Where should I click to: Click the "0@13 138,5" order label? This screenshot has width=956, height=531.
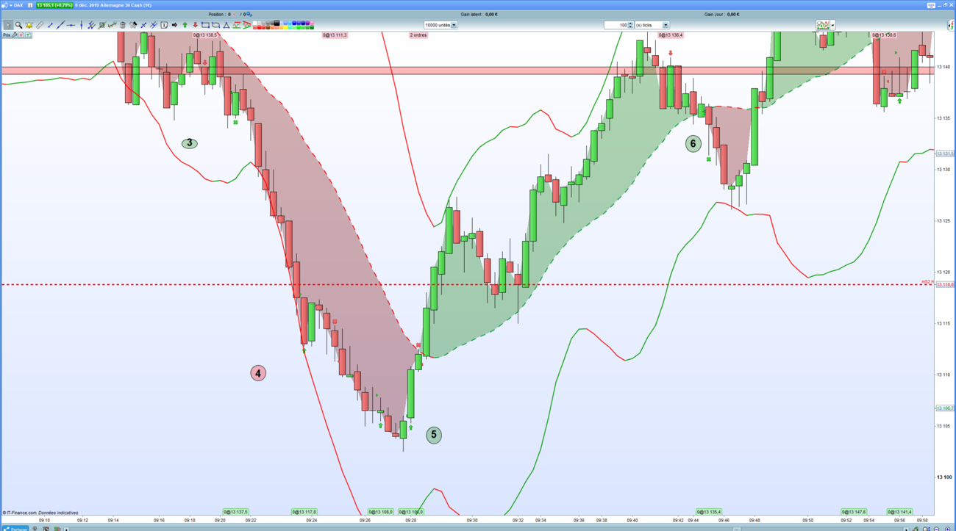tap(205, 35)
